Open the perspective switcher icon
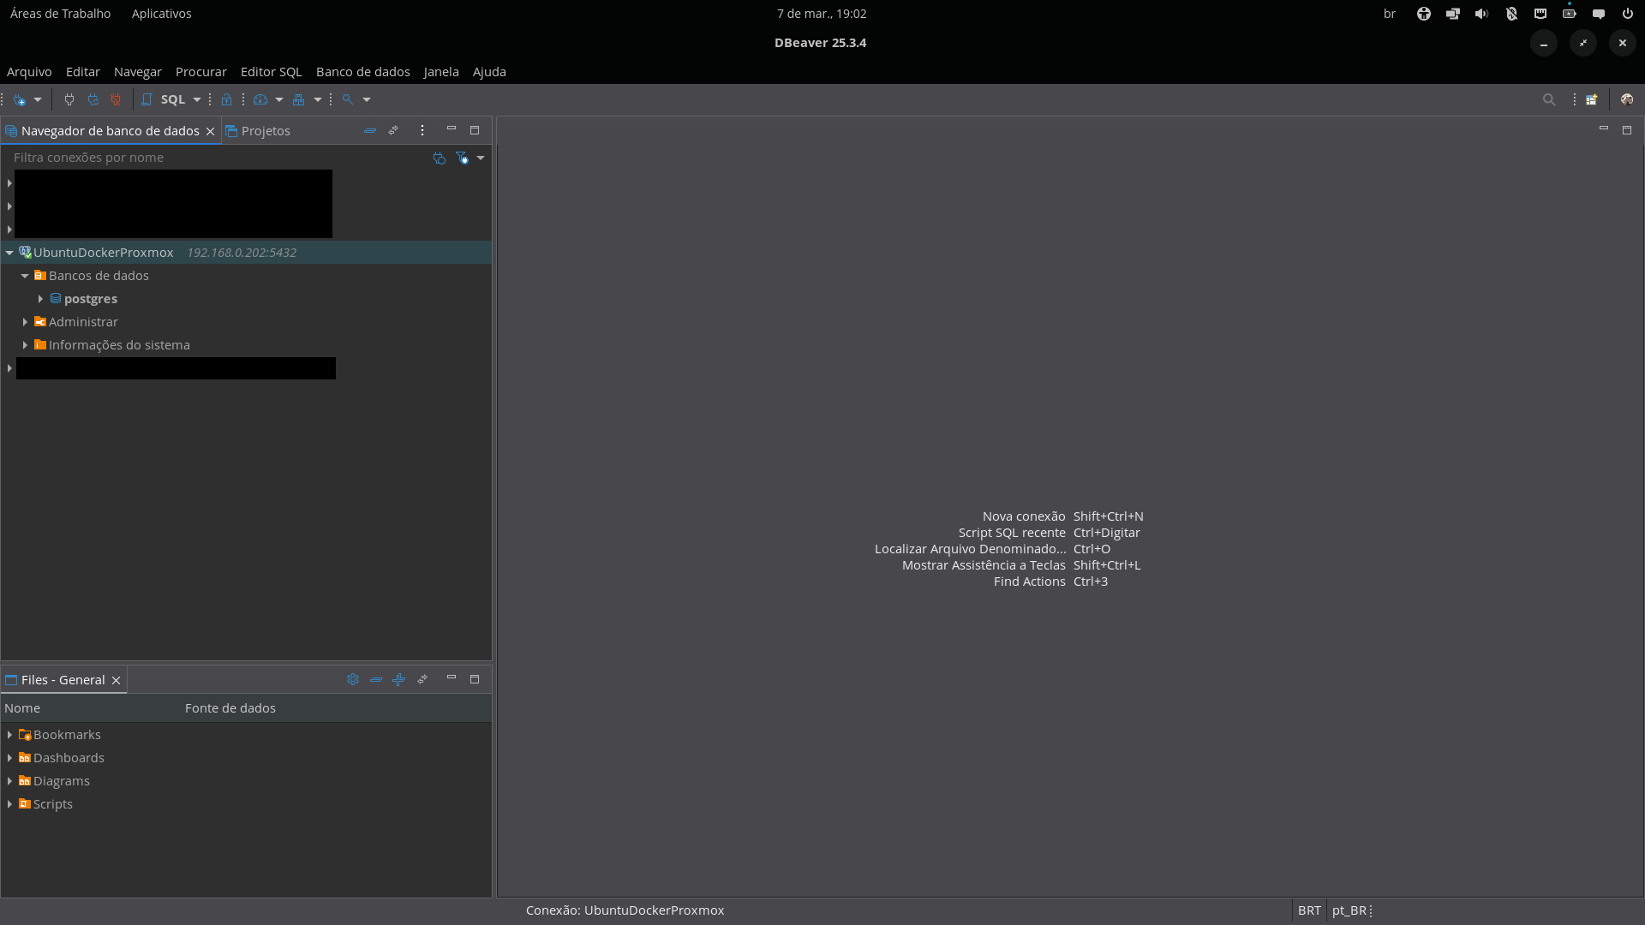This screenshot has height=925, width=1645. pyautogui.click(x=1592, y=99)
